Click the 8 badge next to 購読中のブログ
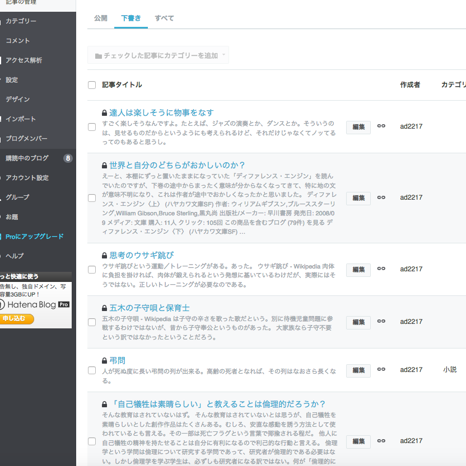 coord(68,158)
